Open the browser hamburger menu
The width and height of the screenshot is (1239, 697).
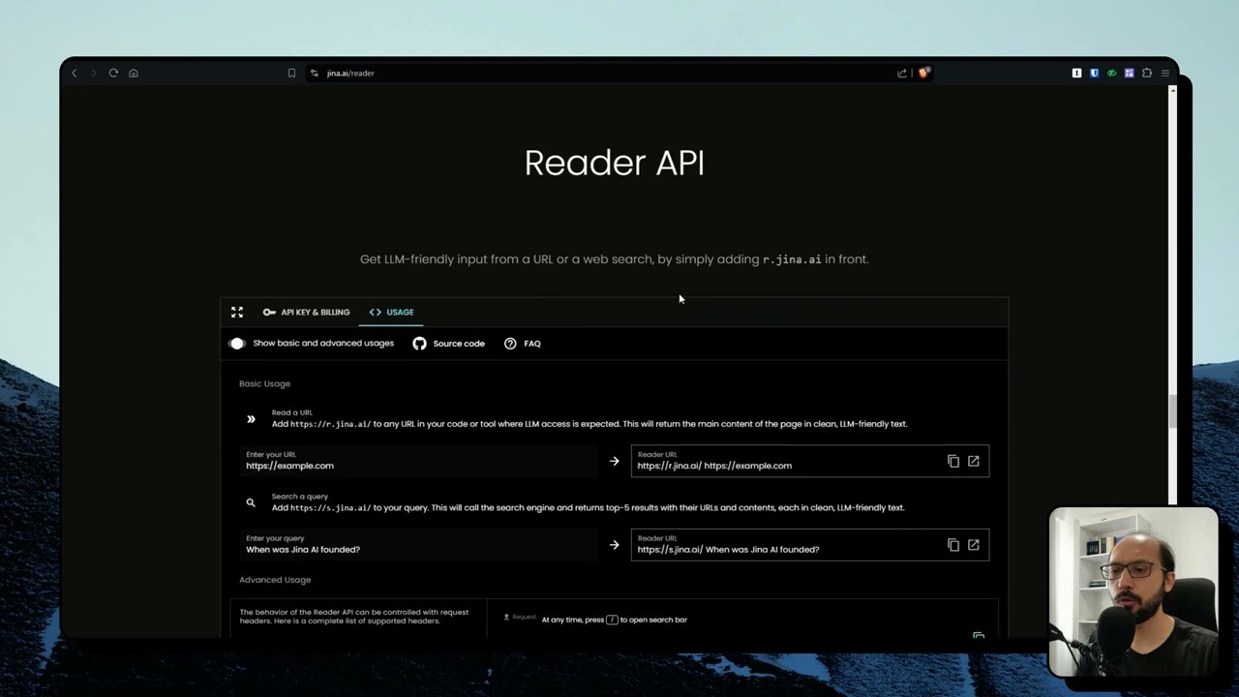point(1165,73)
